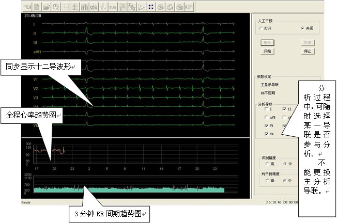Set 判干扰精度 to 中
337x223 pixels.
coord(285,181)
